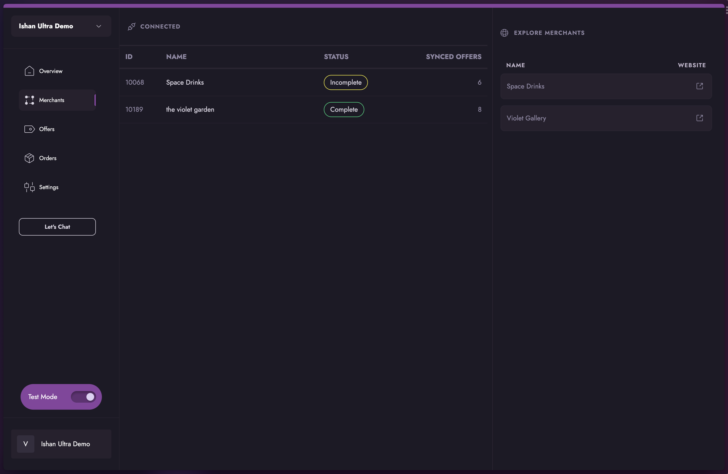This screenshot has width=728, height=474.
Task: Select the violet garden merchant row
Action: (190, 110)
